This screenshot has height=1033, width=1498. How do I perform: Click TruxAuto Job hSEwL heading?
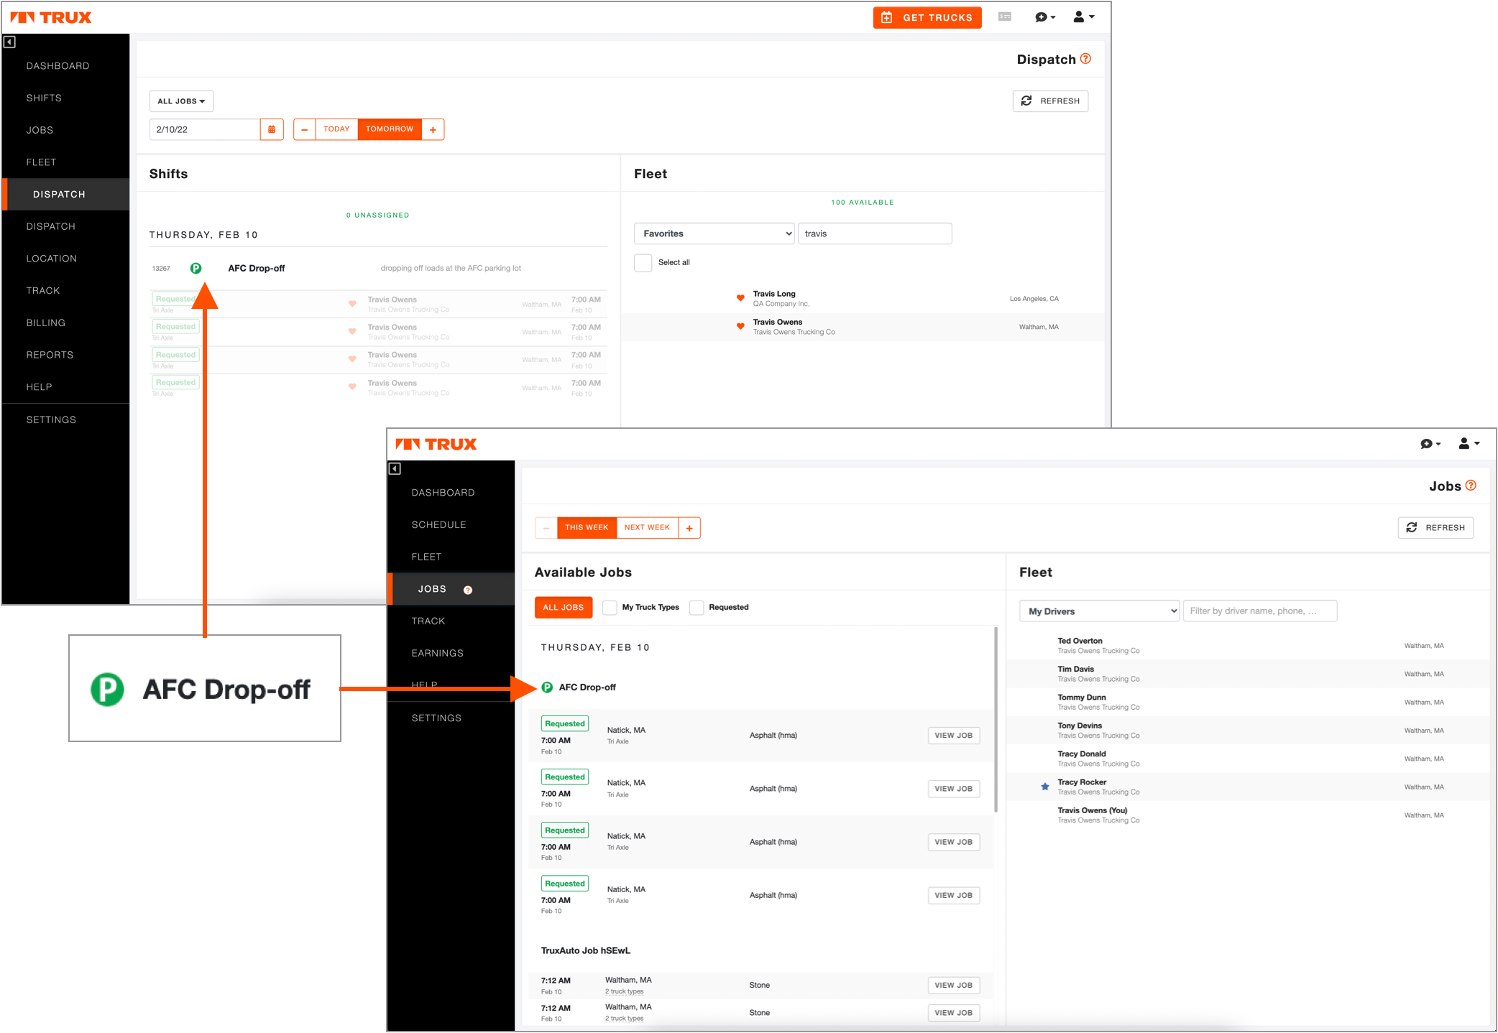point(586,951)
